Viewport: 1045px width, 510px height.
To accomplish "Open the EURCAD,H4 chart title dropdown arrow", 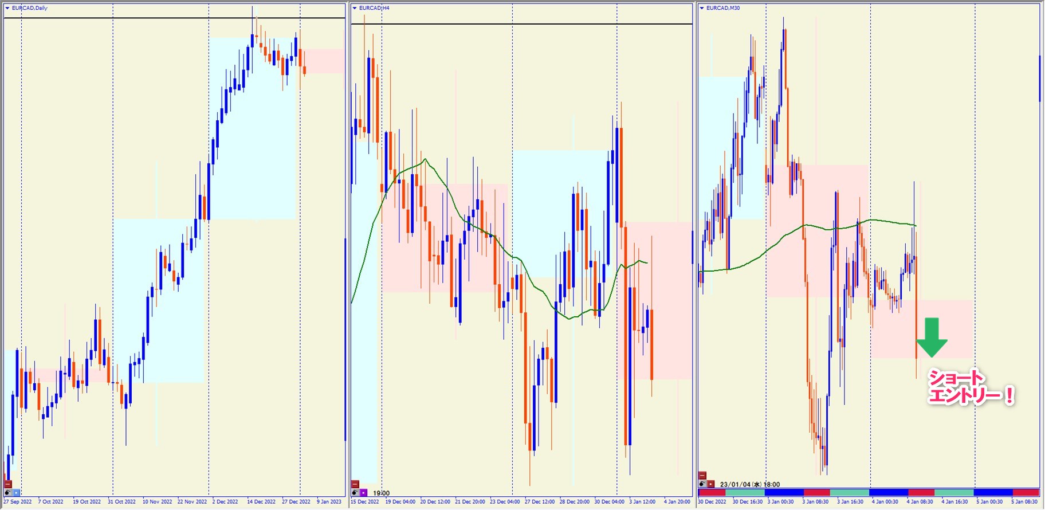I will pos(355,8).
